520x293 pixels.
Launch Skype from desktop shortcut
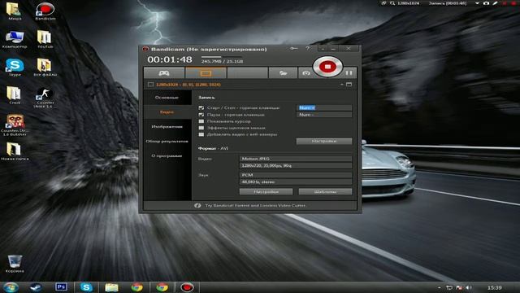pos(15,68)
